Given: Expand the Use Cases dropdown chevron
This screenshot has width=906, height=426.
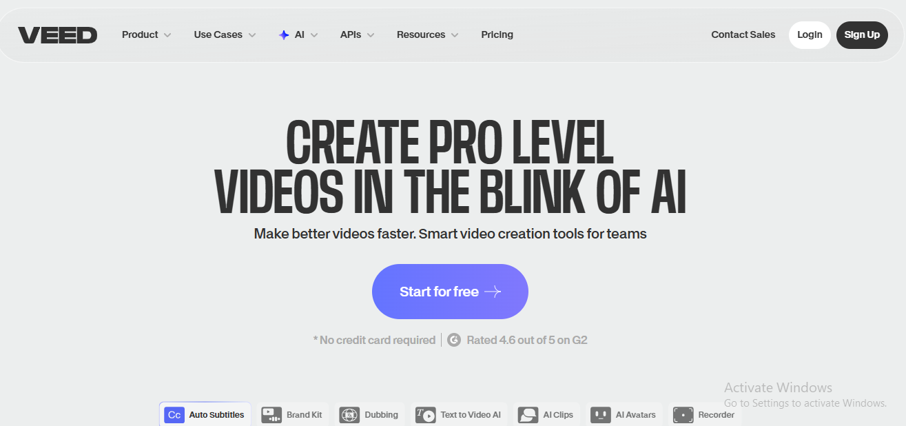Looking at the screenshot, I should (x=251, y=35).
